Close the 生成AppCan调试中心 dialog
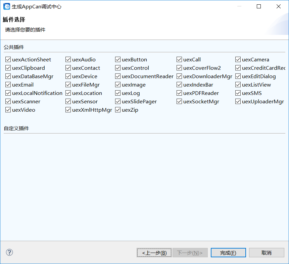The image size is (289, 264). click(279, 6)
